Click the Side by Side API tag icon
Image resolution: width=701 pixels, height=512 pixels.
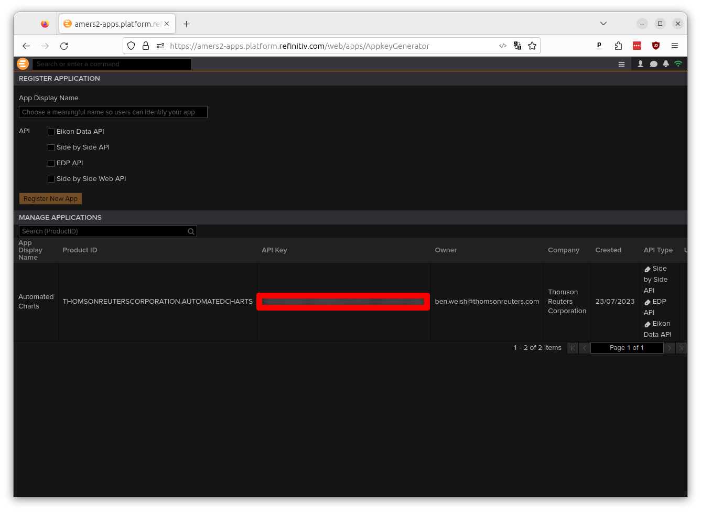(648, 269)
